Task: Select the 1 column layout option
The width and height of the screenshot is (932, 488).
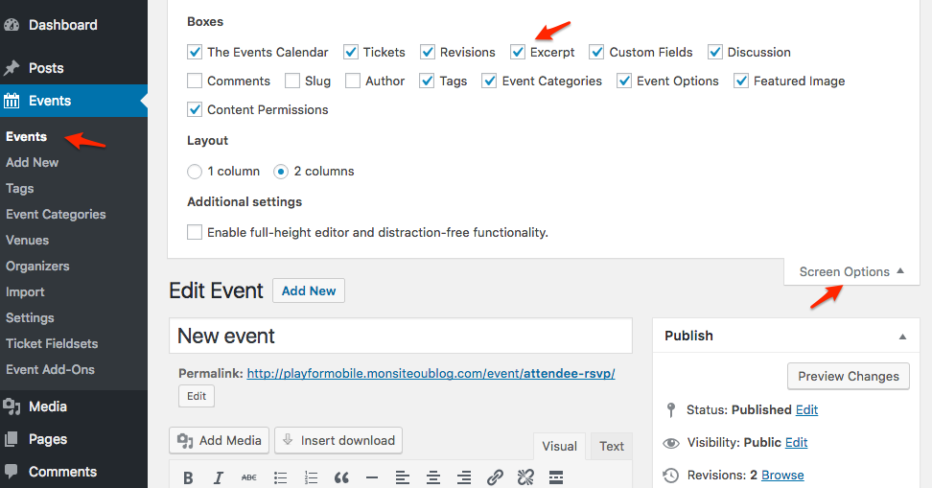Action: [195, 171]
